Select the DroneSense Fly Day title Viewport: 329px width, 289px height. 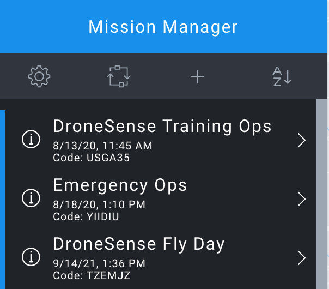(139, 244)
